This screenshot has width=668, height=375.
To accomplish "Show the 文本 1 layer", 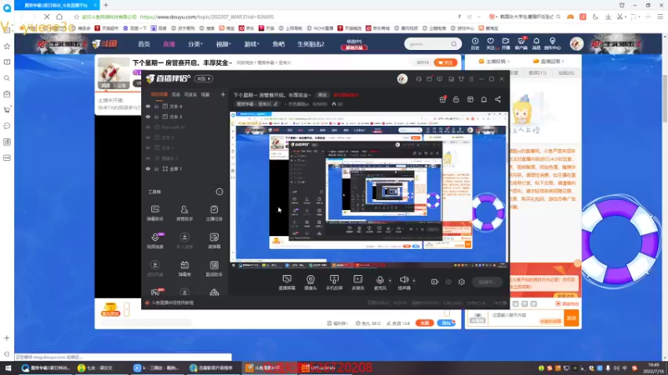I will point(148,148).
